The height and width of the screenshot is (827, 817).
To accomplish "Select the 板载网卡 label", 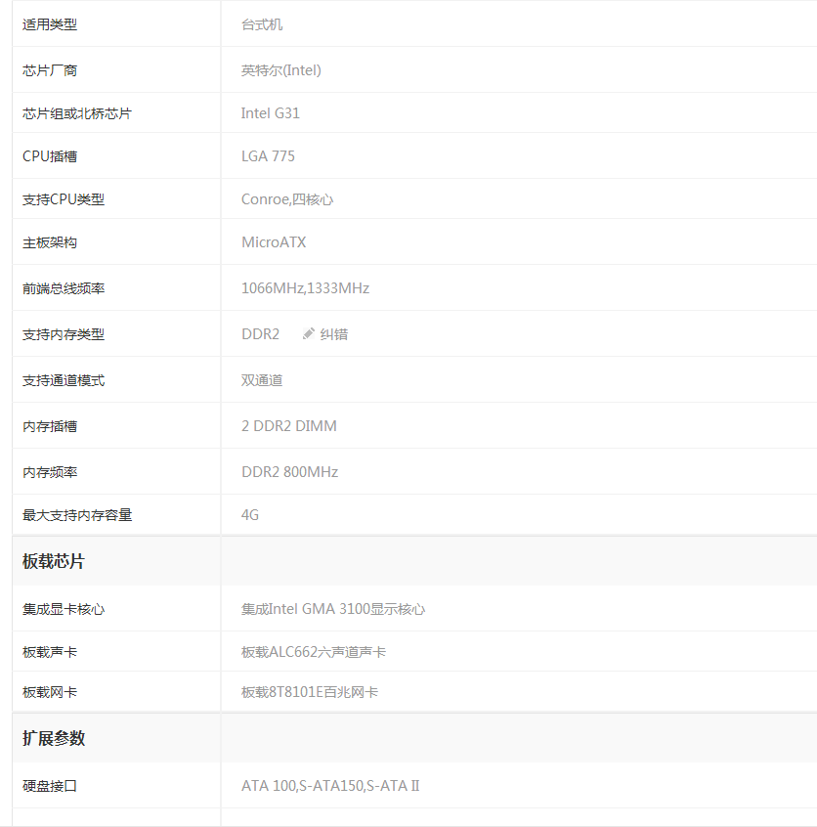I will [50, 692].
